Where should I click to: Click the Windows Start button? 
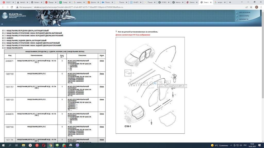3,145
